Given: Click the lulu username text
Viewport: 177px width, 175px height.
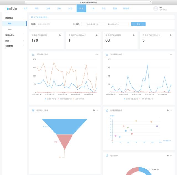Looking at the screenshot, I should tap(161, 7).
